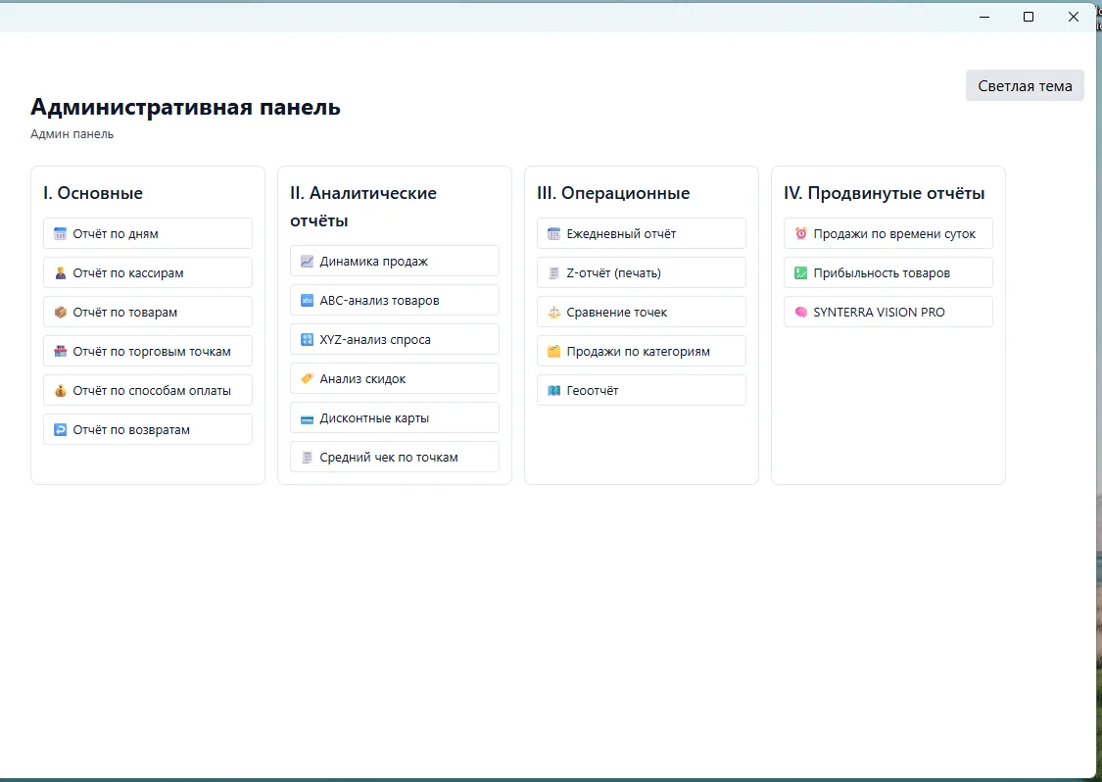Click the II. Аналитические отчёты section heading
This screenshot has height=782, width=1102.
click(363, 207)
